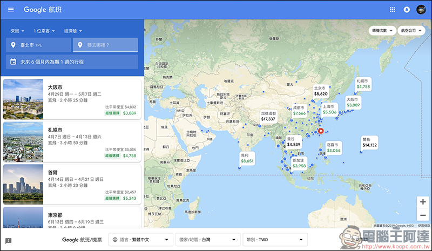Click the 大阪市 $3,889 map label
Screen dimensions: 432x251
pyautogui.click(x=353, y=103)
